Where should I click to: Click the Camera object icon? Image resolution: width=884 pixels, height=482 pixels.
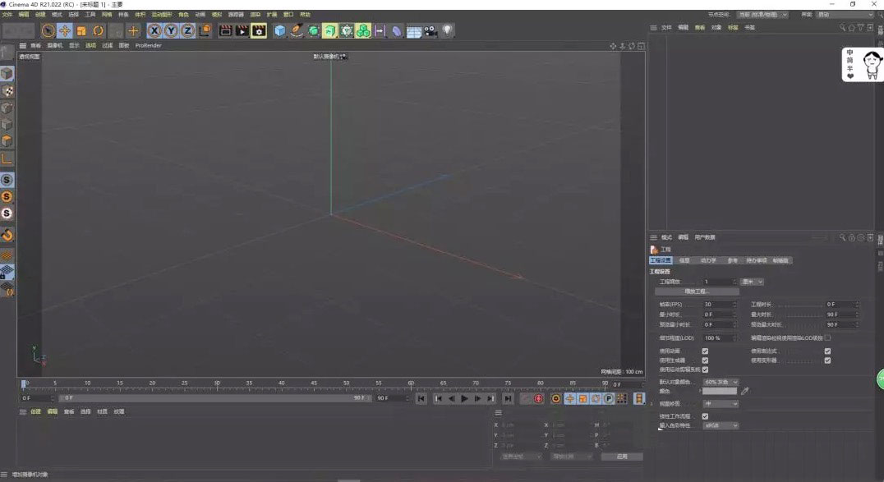pos(430,30)
